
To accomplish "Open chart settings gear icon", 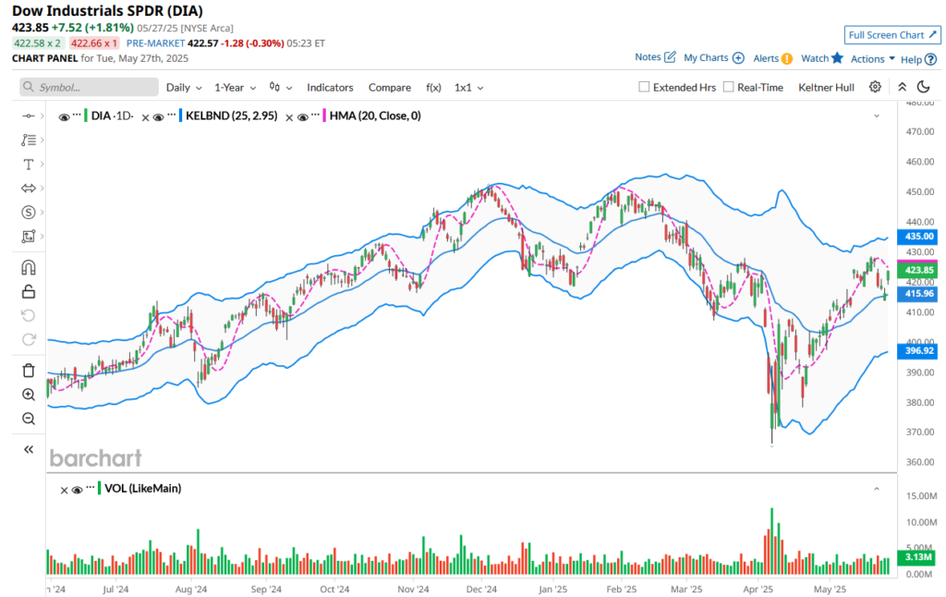I will tap(875, 87).
